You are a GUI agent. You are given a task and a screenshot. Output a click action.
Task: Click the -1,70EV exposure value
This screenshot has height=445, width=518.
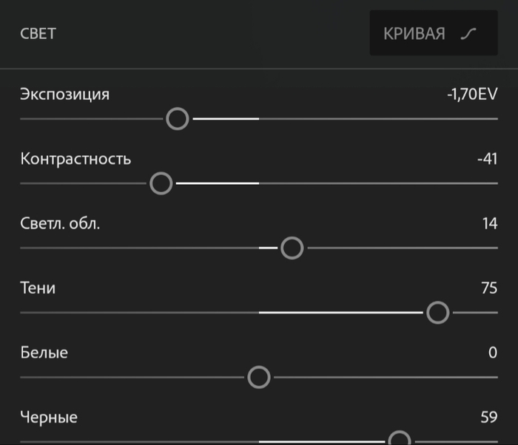472,95
